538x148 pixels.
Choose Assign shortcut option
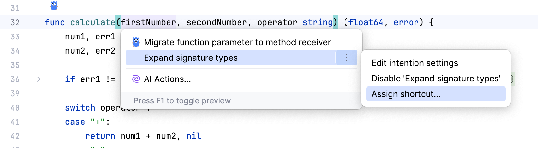(x=406, y=94)
